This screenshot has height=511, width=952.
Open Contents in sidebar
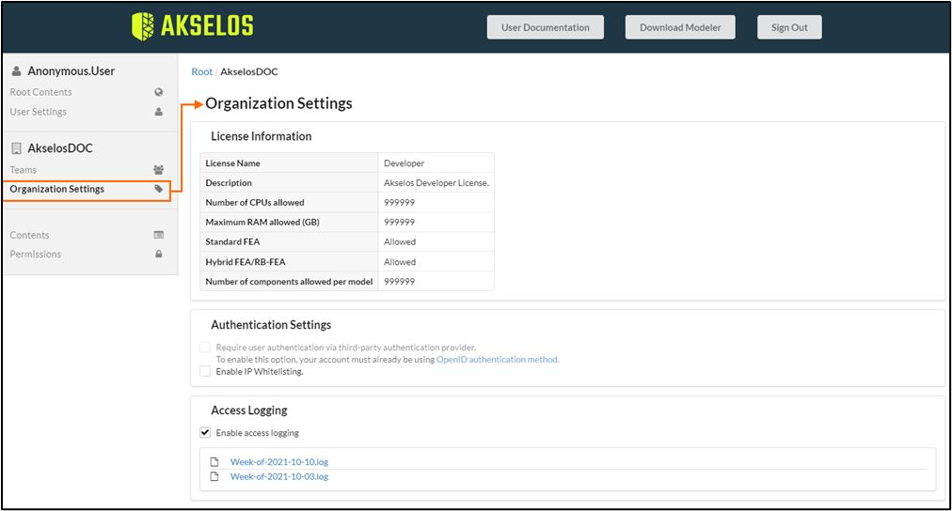29,235
